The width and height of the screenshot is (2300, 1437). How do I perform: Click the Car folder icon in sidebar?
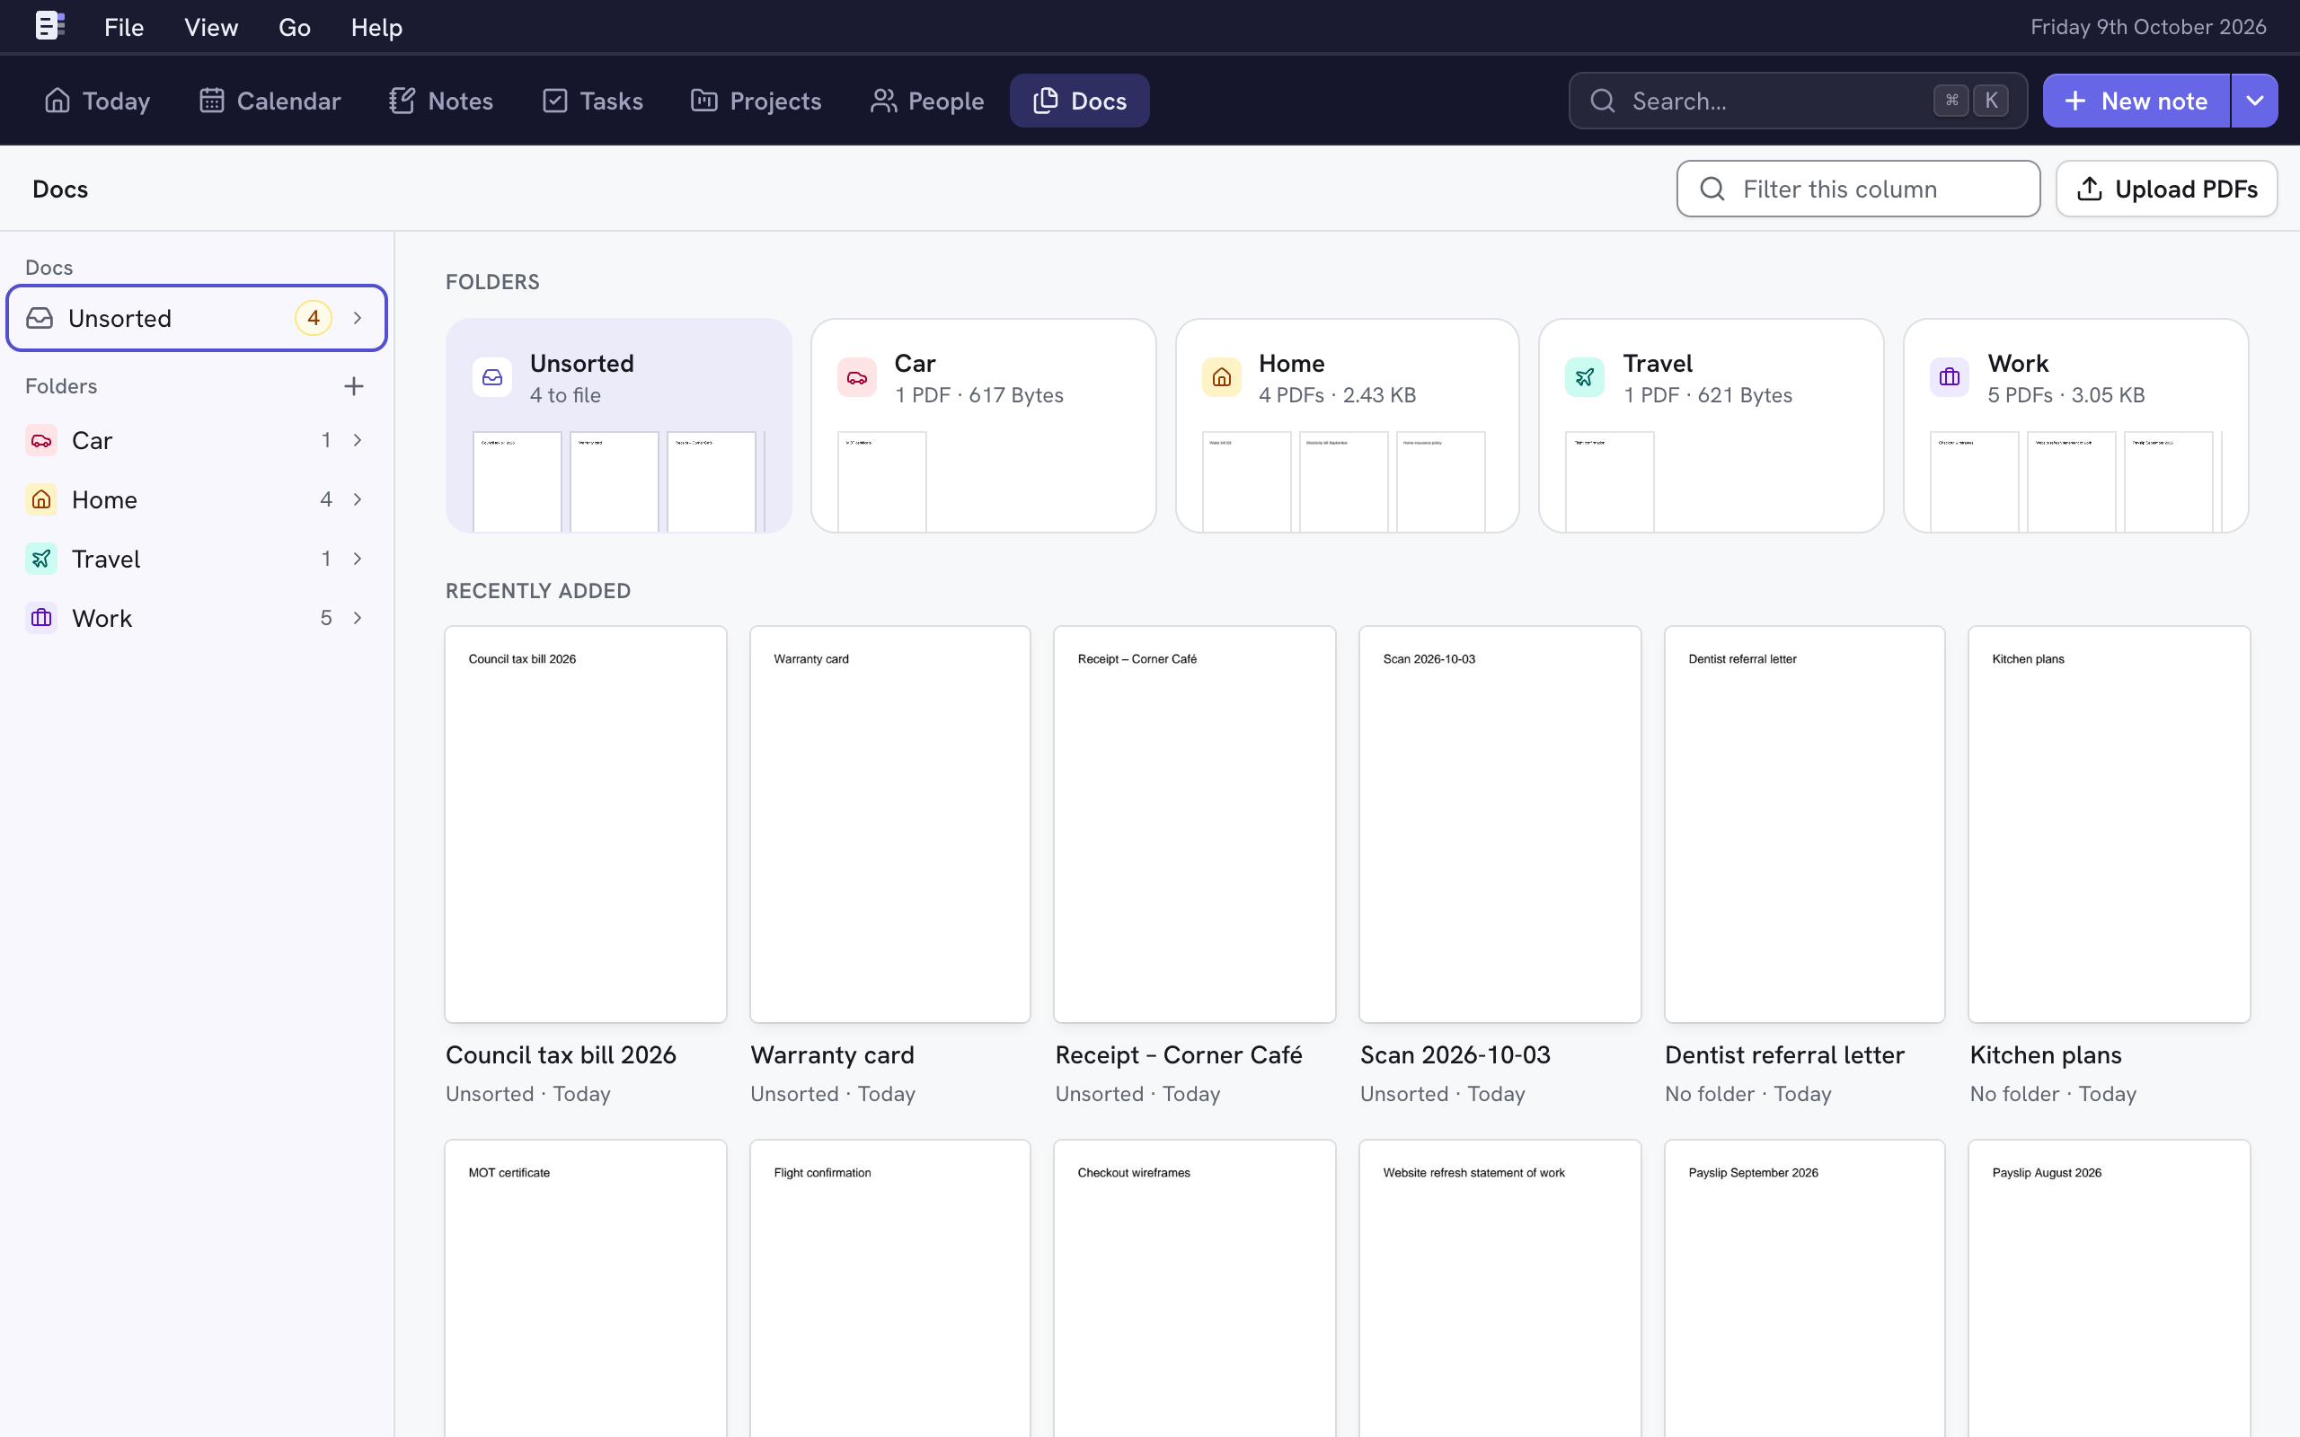[40, 440]
